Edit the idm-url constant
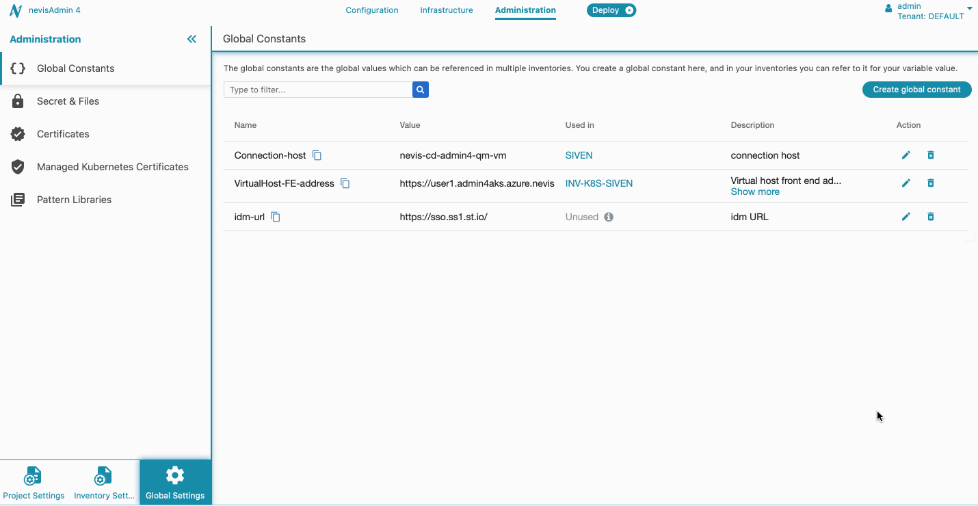Screen dimensions: 978x506 [906, 217]
